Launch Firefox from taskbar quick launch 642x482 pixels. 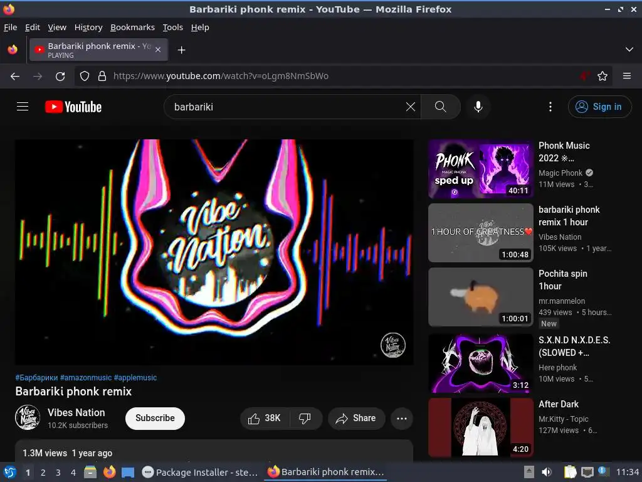tap(109, 473)
